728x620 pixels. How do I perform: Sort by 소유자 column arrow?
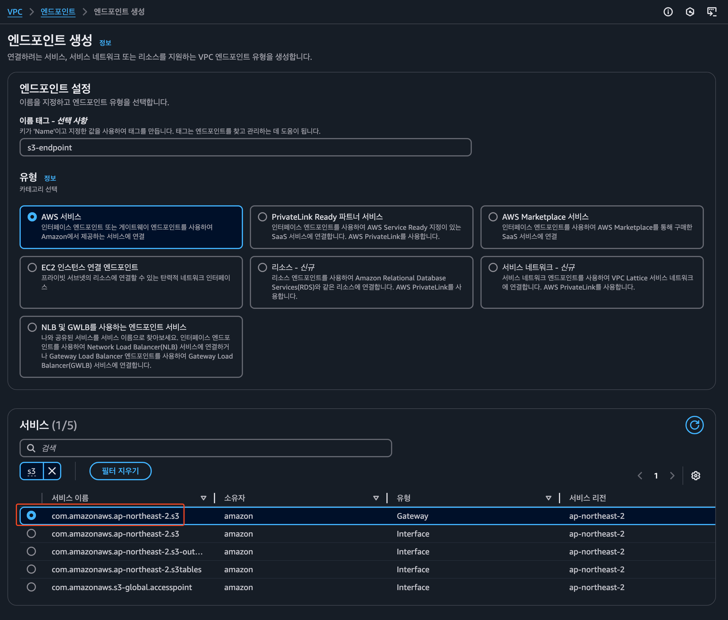coord(376,498)
